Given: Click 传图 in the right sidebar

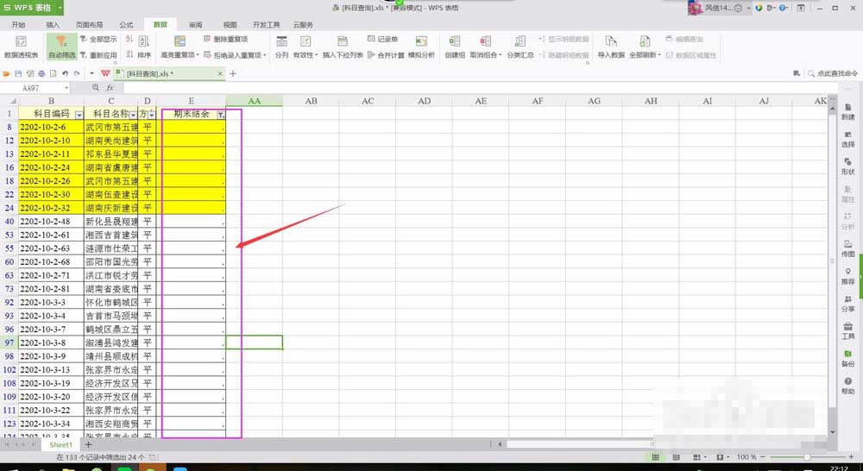Looking at the screenshot, I should pos(847,248).
